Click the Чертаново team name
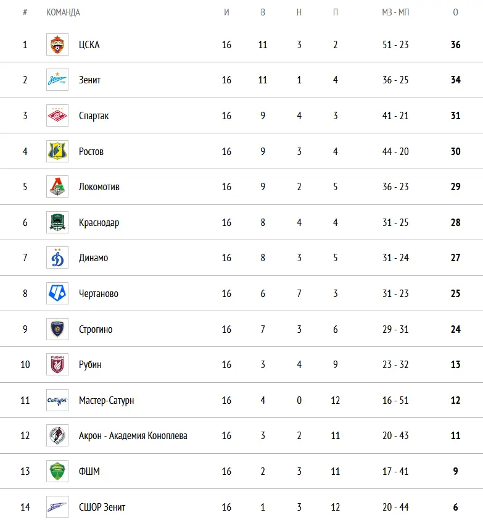This screenshot has height=523, width=483. click(99, 293)
